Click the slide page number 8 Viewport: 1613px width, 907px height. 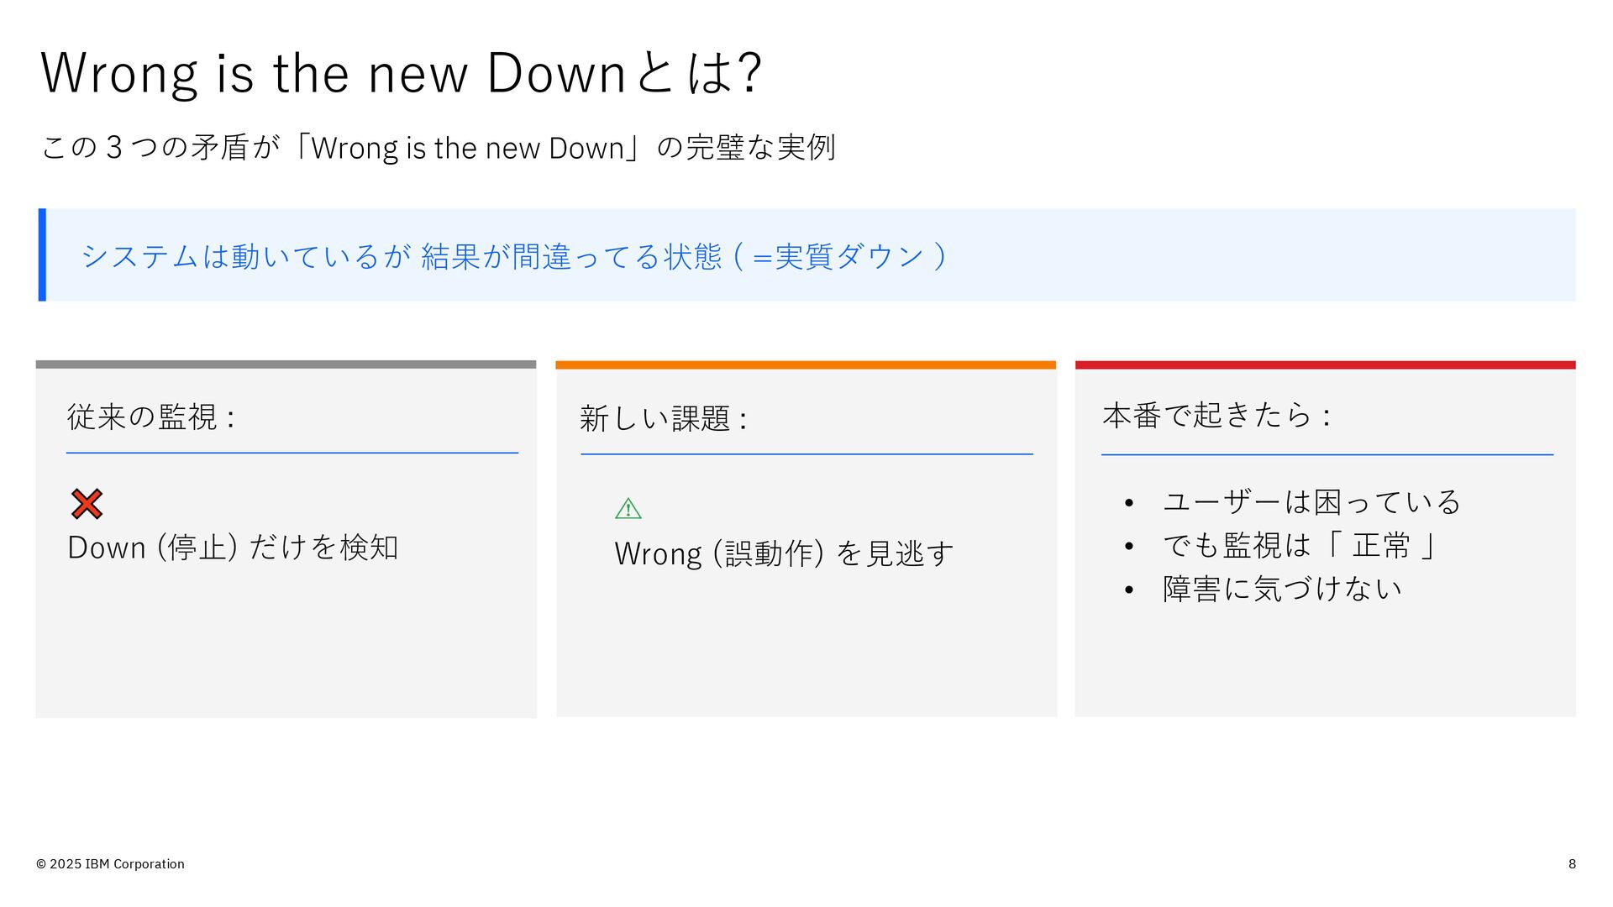point(1572,864)
